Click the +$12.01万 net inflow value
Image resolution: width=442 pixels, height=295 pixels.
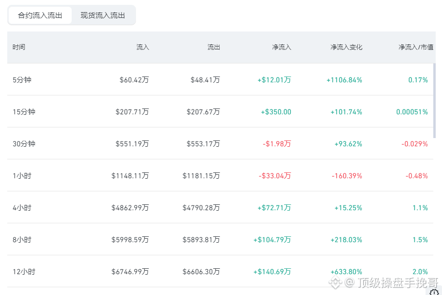pyautogui.click(x=274, y=80)
